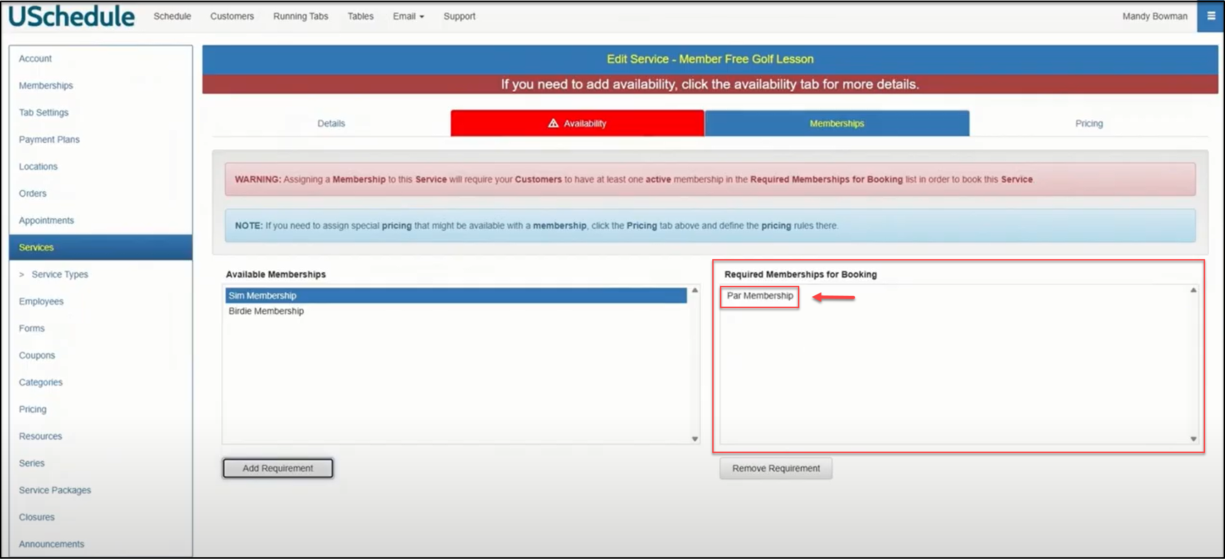Open the Email dropdown menu
Screen dimensions: 1225x559
[x=408, y=17]
